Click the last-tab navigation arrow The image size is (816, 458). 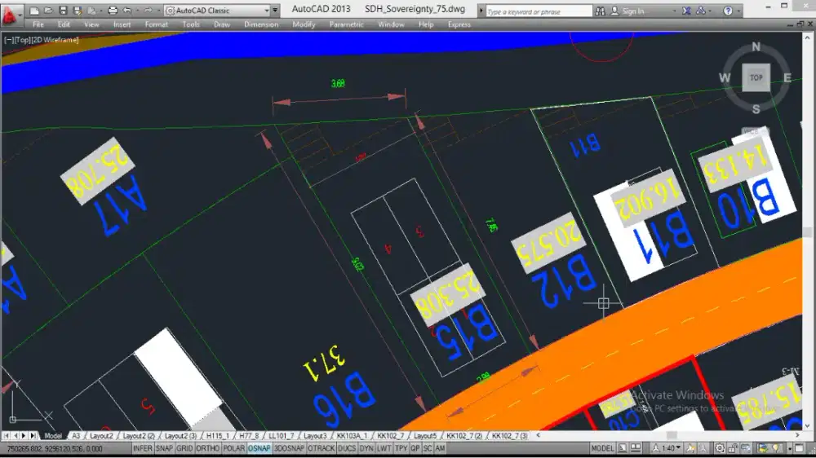[33, 436]
